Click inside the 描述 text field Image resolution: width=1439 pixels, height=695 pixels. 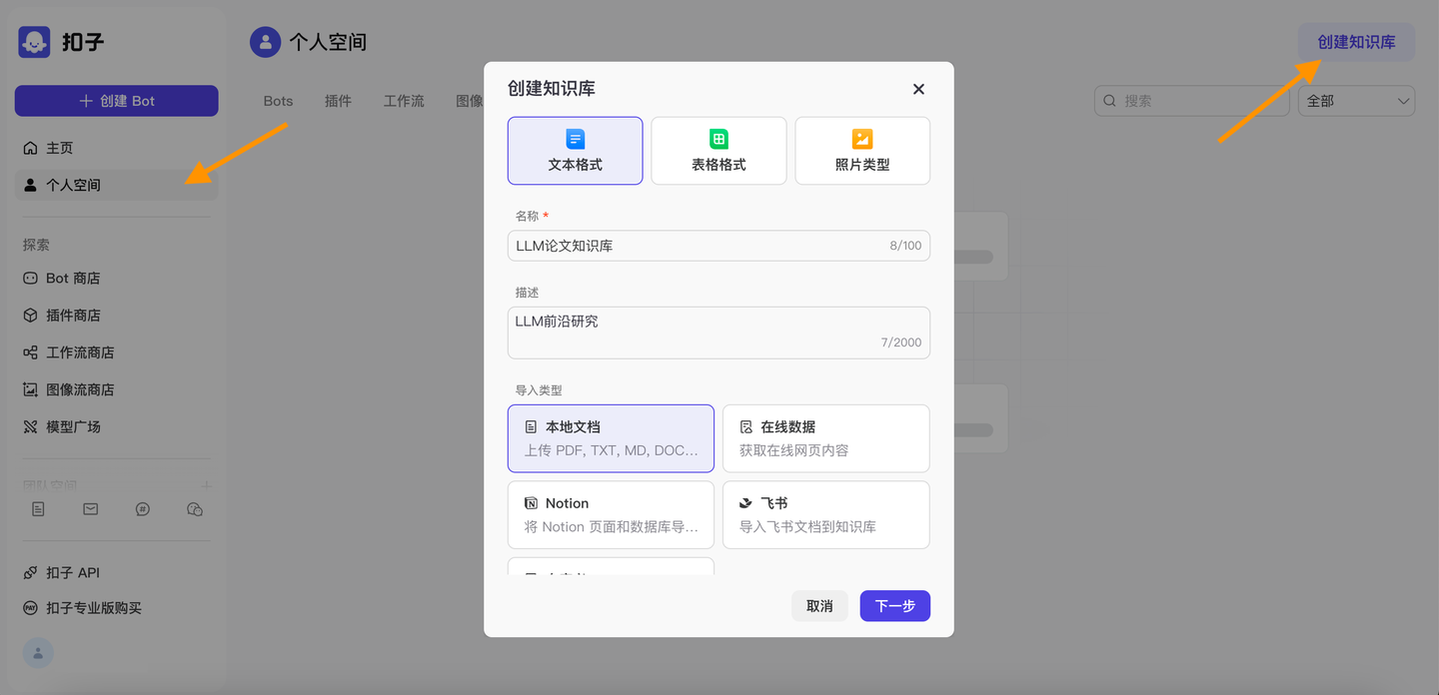coord(719,330)
